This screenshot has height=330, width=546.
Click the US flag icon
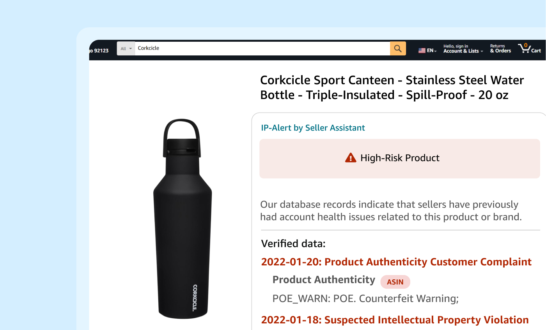point(422,51)
